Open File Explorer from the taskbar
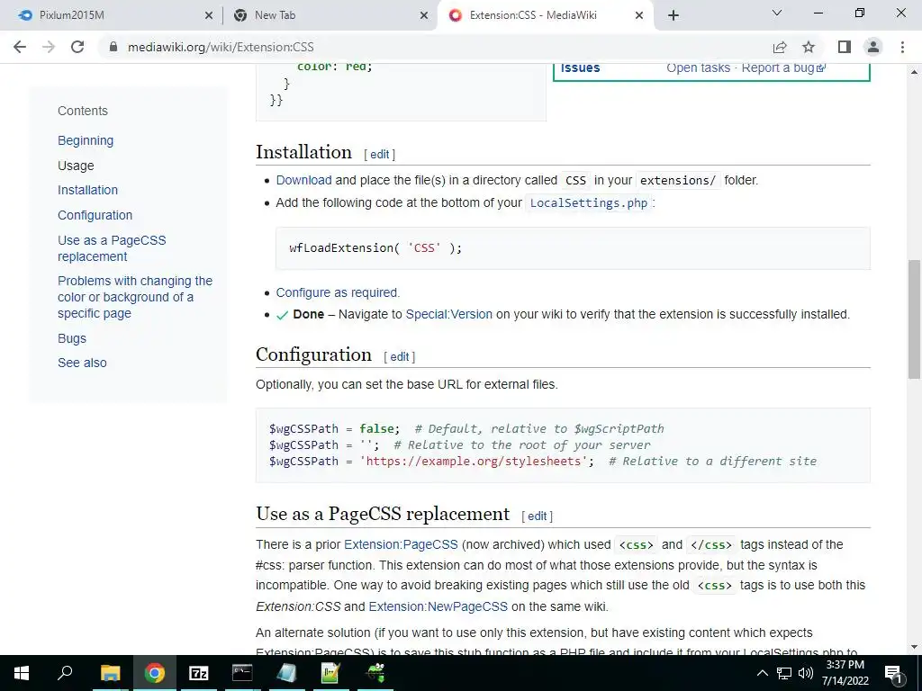Screen dimensions: 922x691 click(110, 673)
